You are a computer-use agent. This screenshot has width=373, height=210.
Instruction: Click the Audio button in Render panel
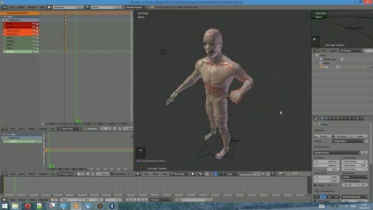pyautogui.click(x=359, y=136)
